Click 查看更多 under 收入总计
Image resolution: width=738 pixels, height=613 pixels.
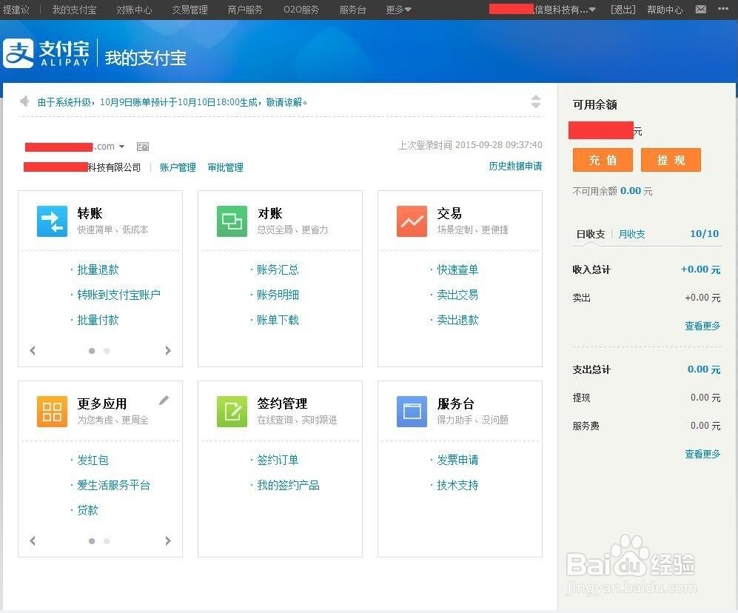pos(702,326)
